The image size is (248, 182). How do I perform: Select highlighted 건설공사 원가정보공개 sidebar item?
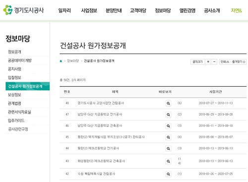(27, 86)
